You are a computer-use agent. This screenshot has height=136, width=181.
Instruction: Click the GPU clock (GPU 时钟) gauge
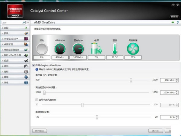[60, 49]
